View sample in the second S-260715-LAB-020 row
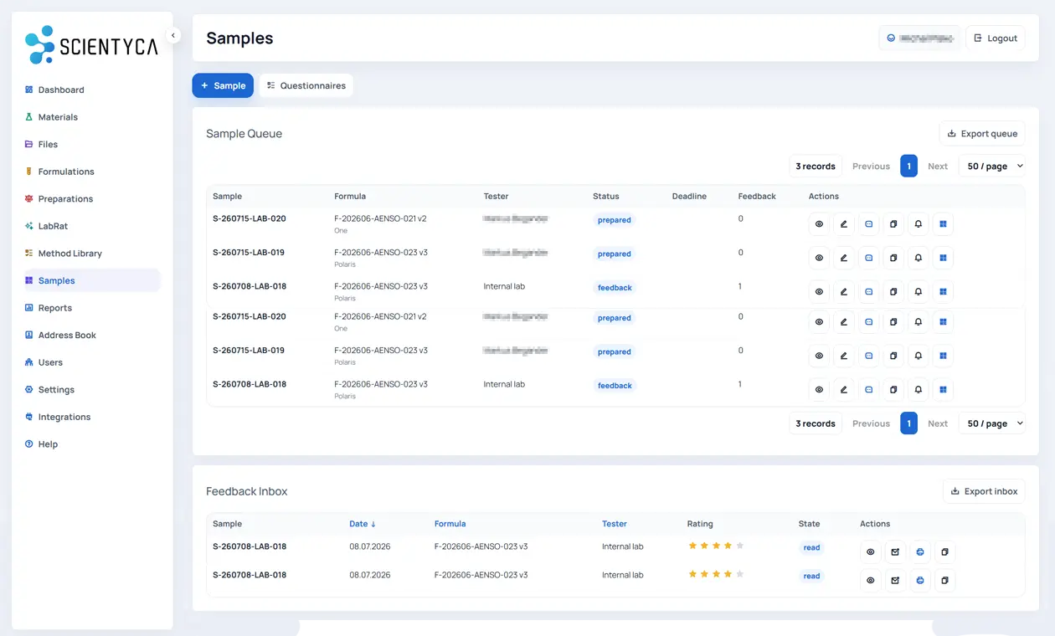1055x636 pixels. click(x=819, y=322)
